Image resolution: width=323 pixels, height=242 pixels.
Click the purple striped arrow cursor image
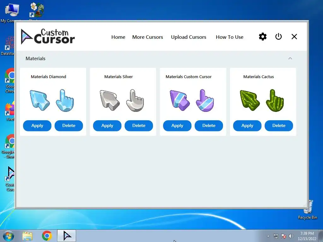179,100
